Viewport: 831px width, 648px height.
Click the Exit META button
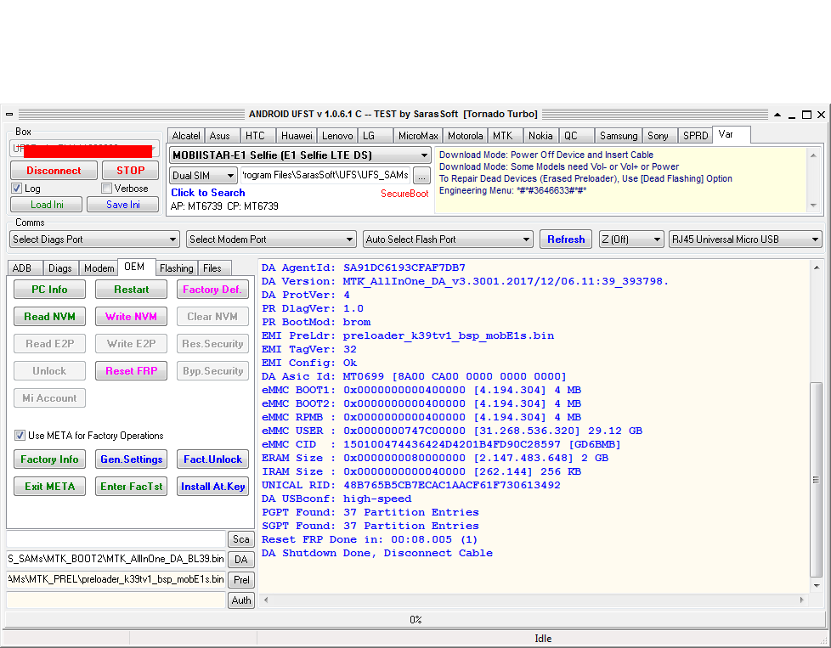[49, 487]
